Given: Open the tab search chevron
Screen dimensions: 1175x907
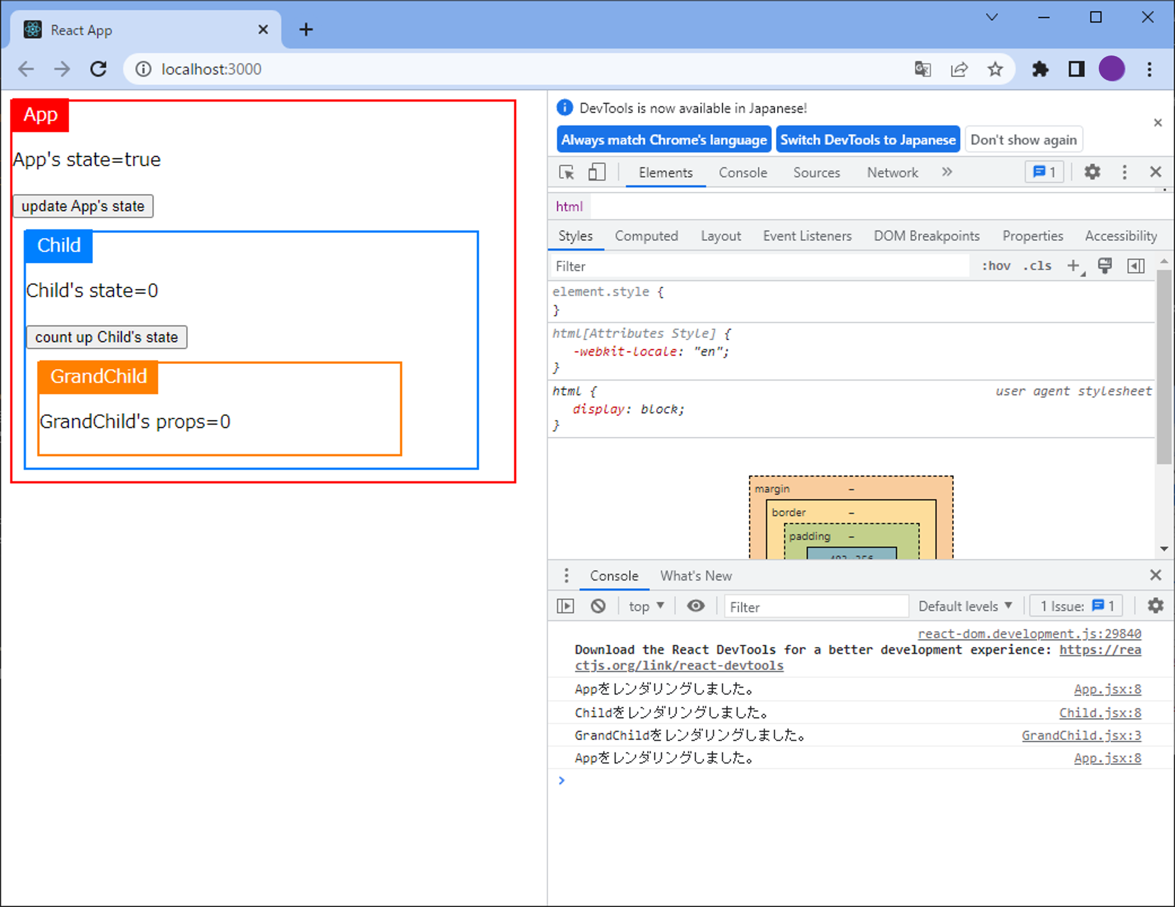Looking at the screenshot, I should [x=991, y=17].
